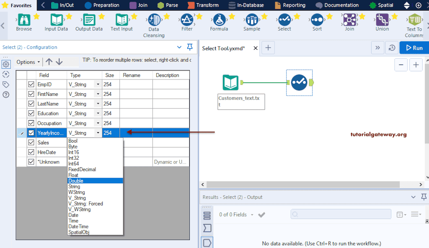Click the Union tool icon
429x248 pixels.
(382, 20)
